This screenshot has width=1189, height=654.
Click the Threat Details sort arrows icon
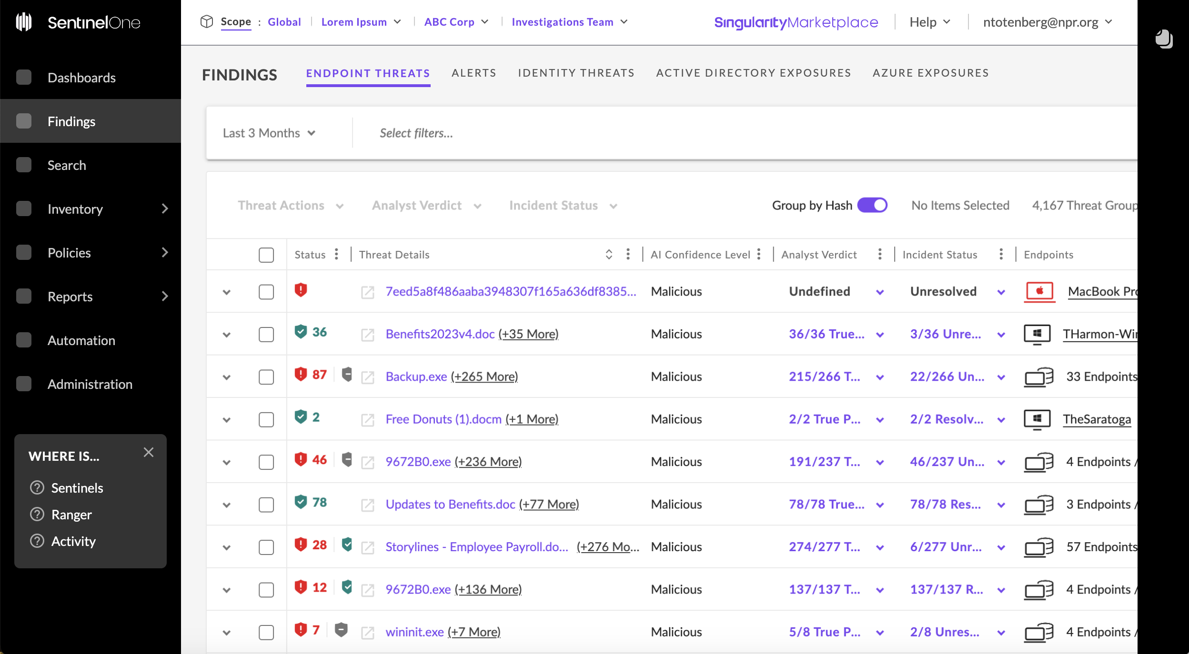click(x=609, y=254)
